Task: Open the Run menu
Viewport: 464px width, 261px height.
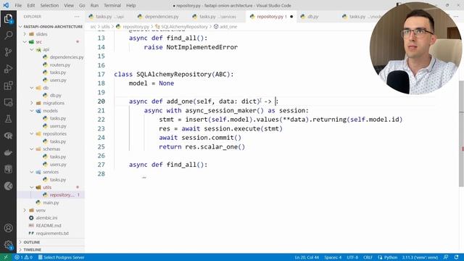Action: tap(94, 5)
